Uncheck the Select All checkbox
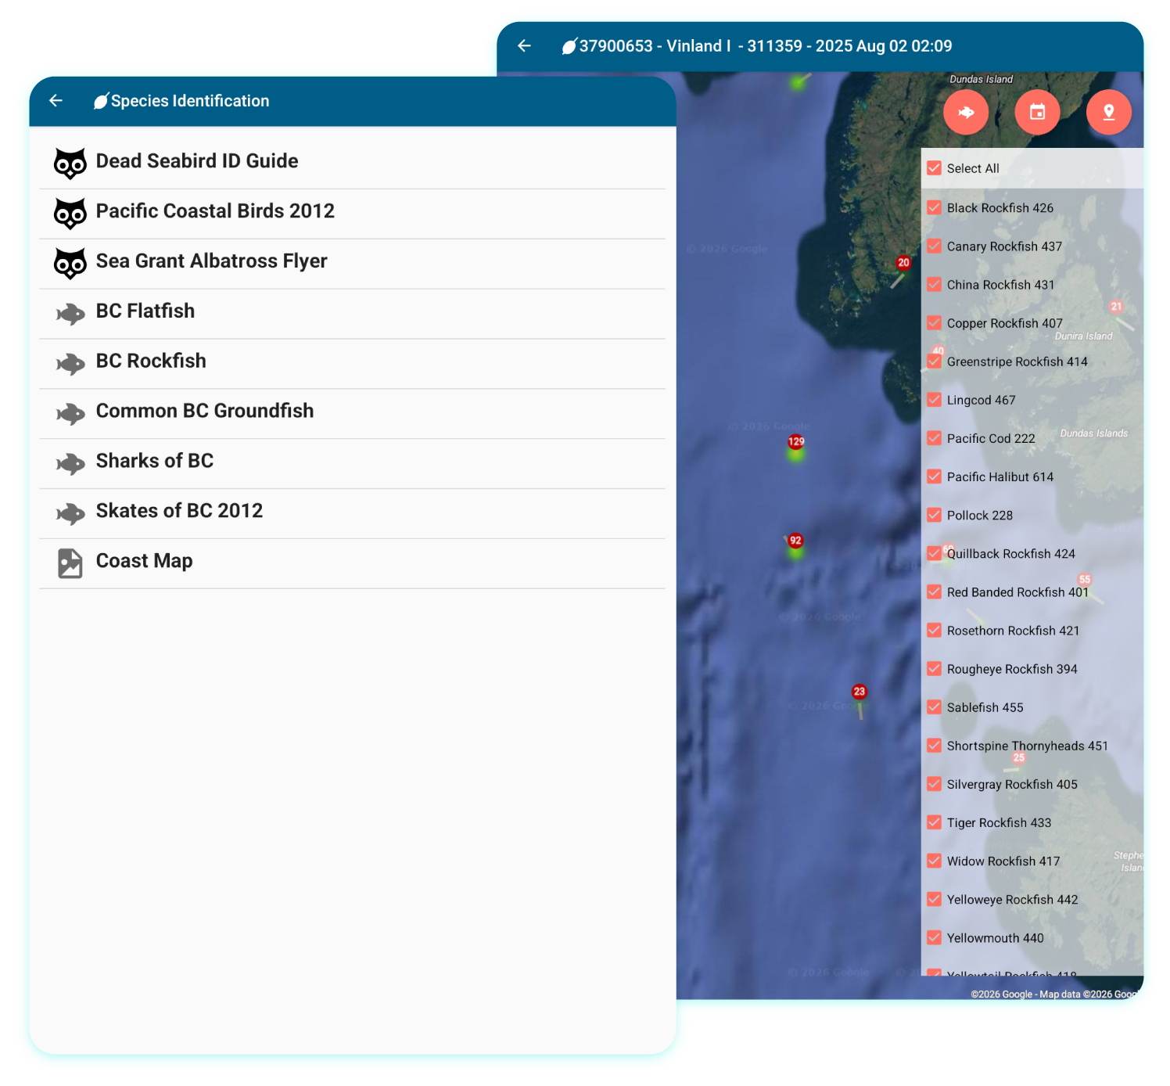This screenshot has width=1170, height=1086. tap(934, 168)
